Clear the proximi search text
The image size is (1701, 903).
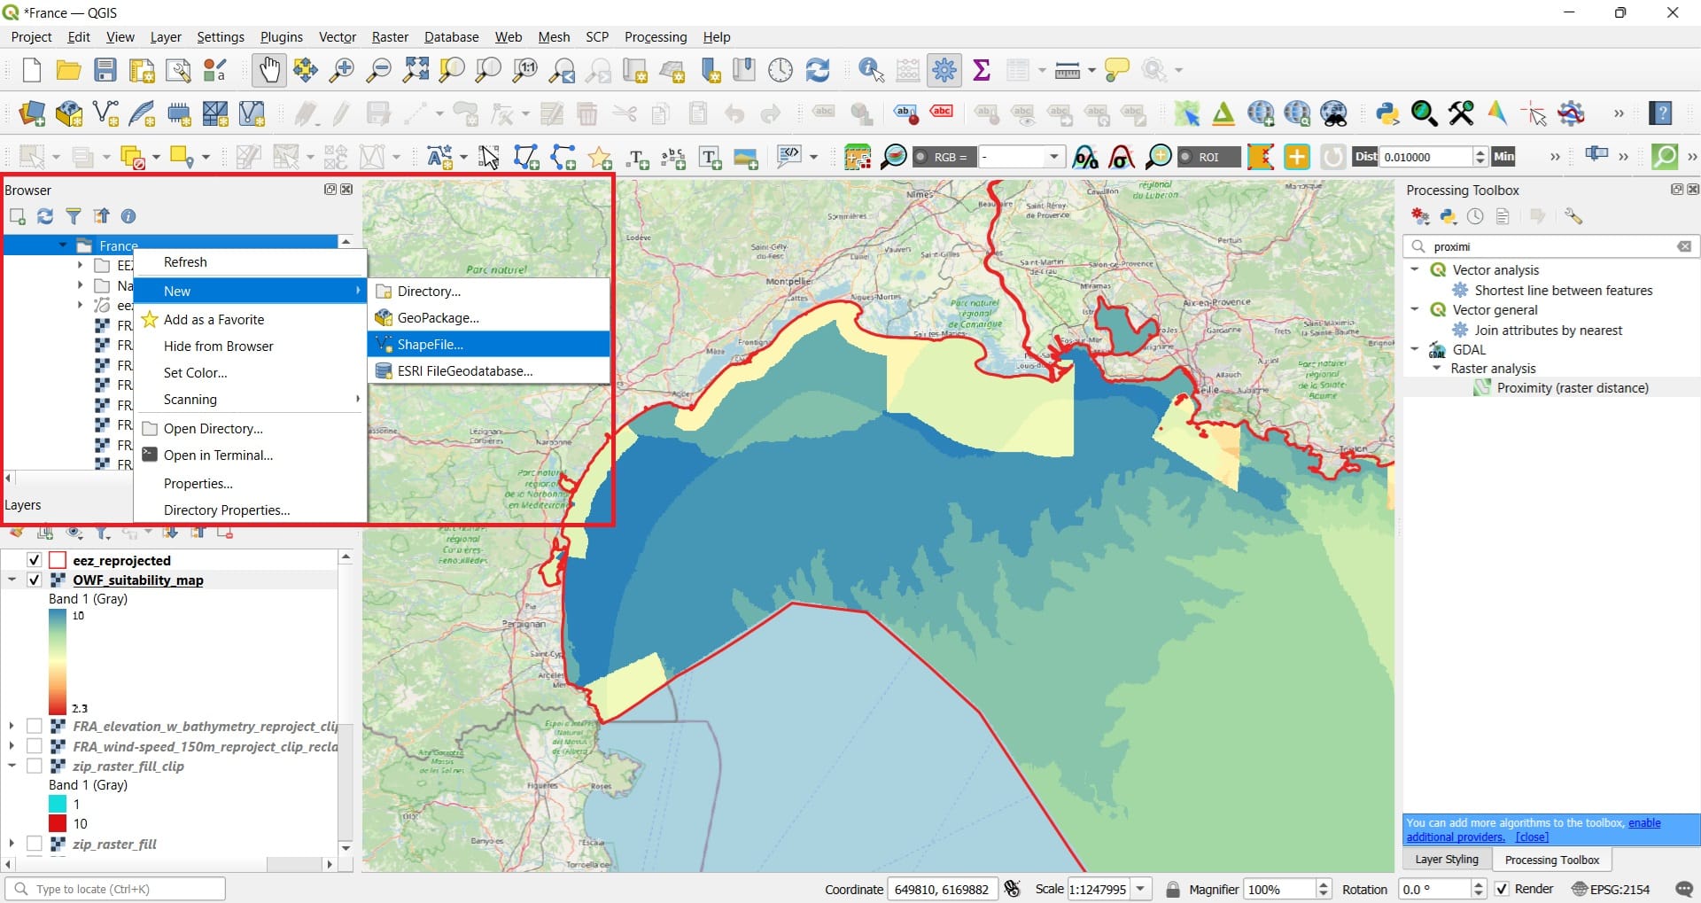pyautogui.click(x=1684, y=246)
